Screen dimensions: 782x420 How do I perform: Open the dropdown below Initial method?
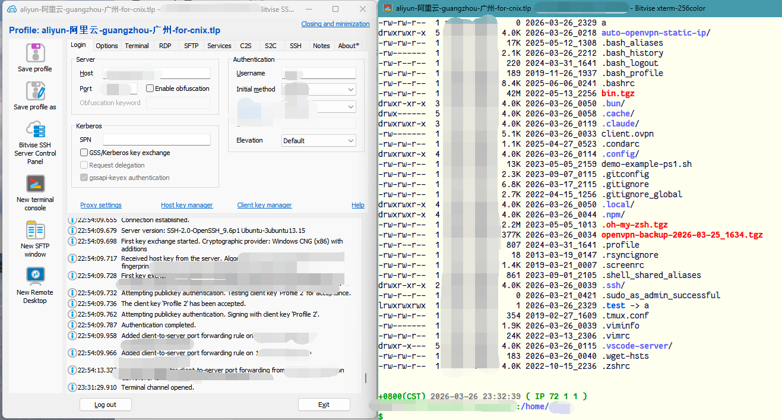(318, 106)
